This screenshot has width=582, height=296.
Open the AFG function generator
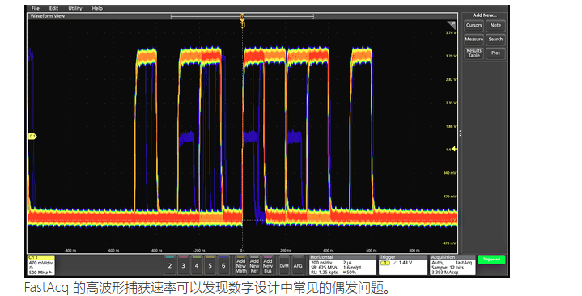click(x=298, y=265)
